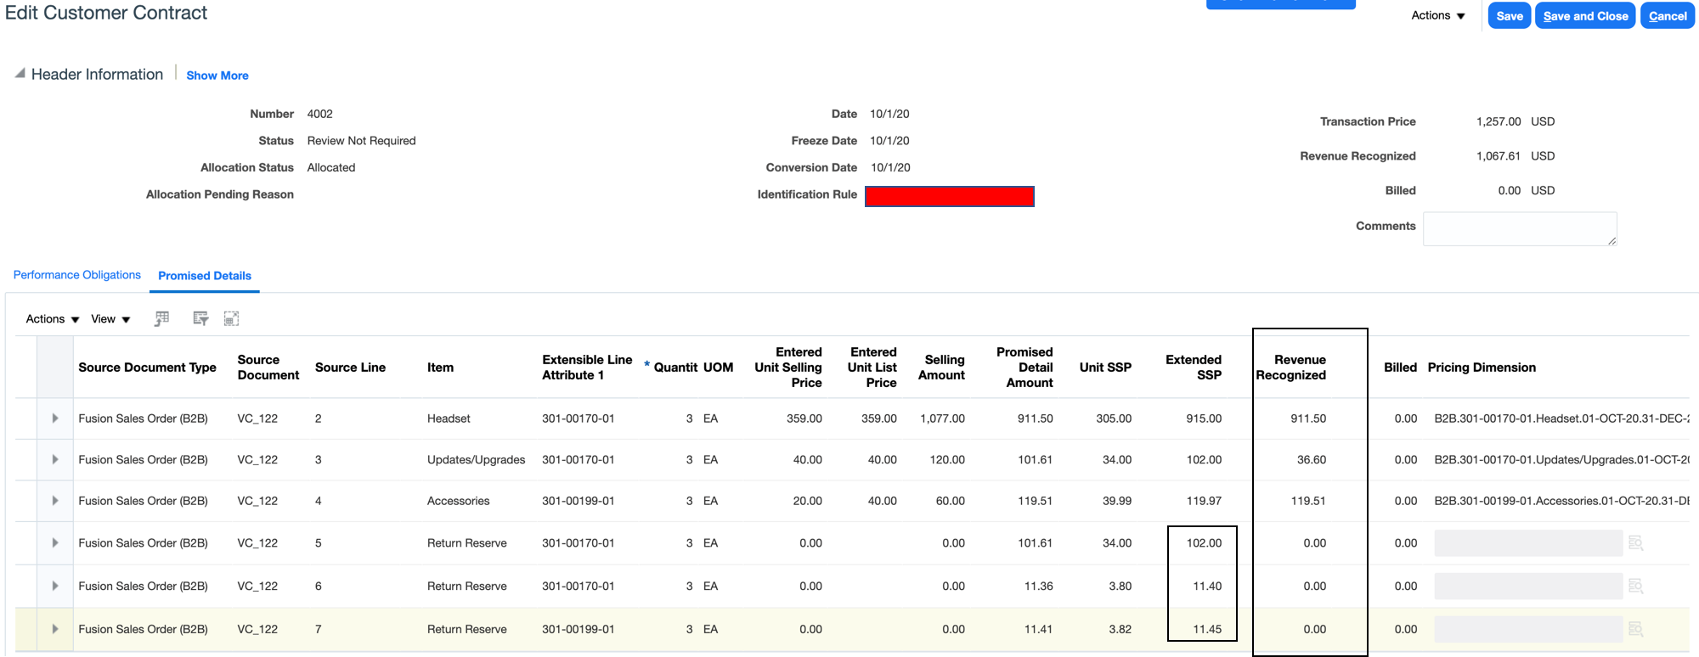
Task: Open pricing dimension search for source line 6
Action: tap(1635, 587)
